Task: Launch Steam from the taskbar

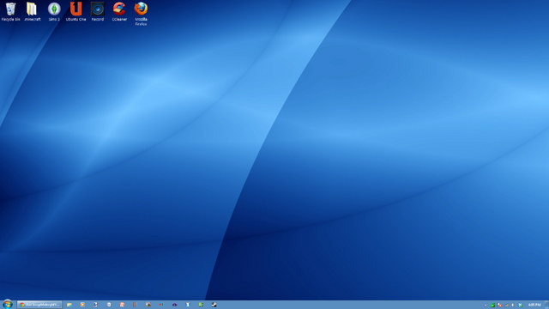Action: tap(214, 305)
